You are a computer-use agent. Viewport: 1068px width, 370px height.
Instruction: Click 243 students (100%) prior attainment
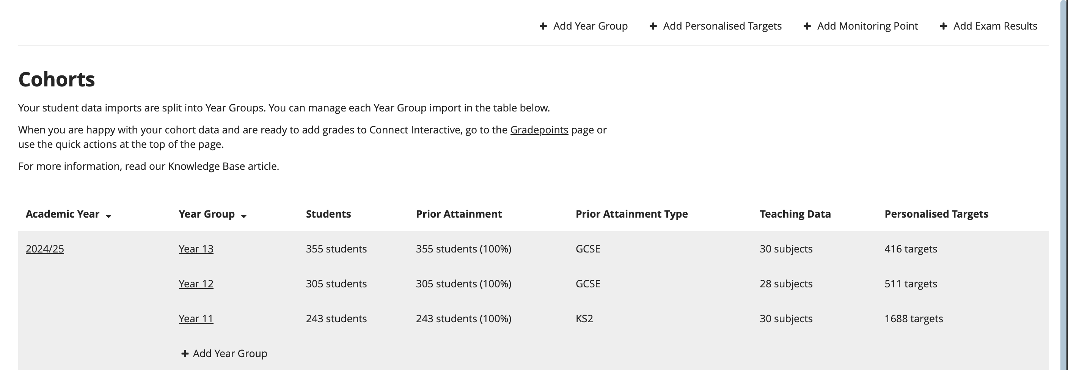[x=463, y=318]
